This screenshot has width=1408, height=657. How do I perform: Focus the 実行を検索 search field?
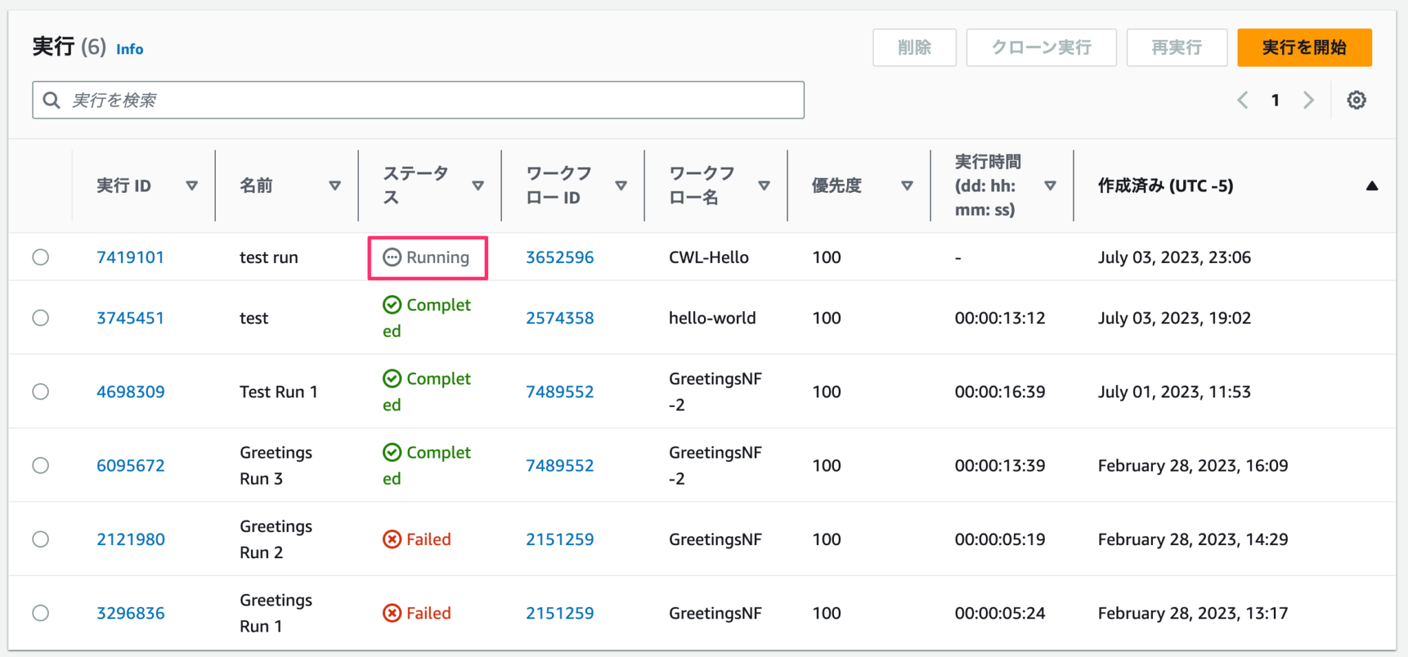click(418, 100)
